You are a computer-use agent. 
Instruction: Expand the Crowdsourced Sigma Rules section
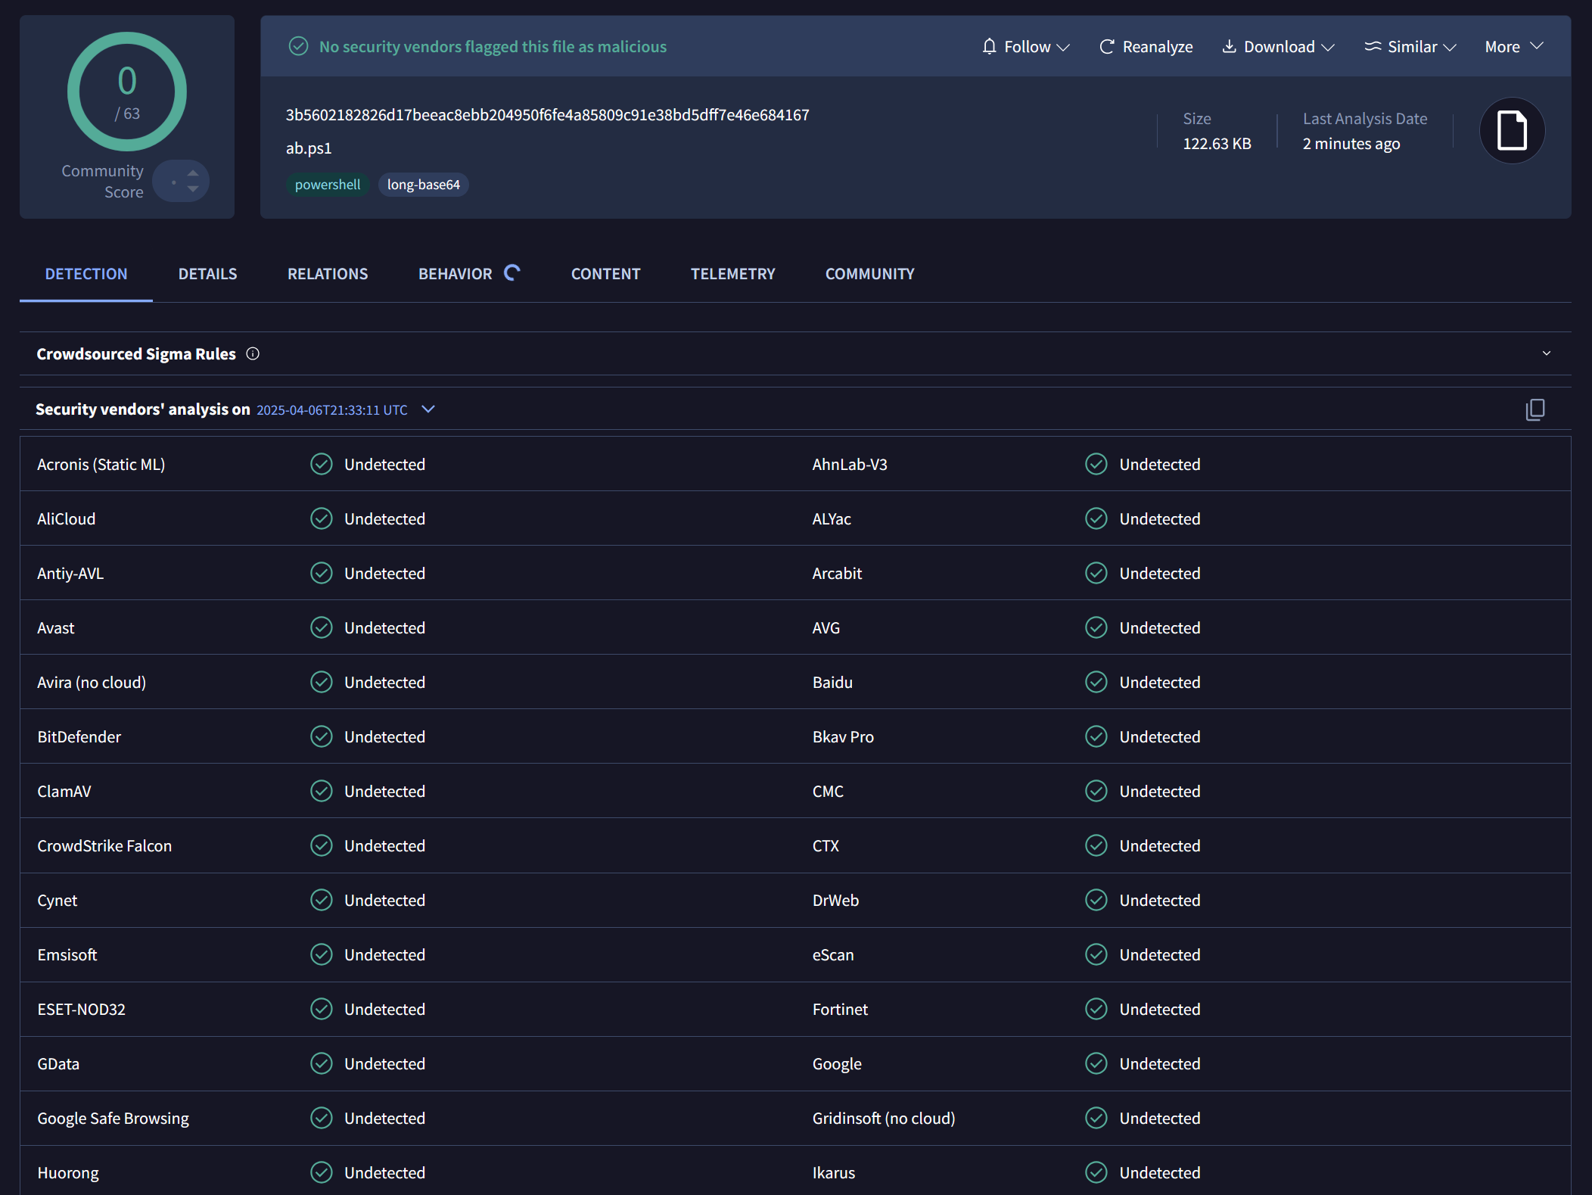1545,353
